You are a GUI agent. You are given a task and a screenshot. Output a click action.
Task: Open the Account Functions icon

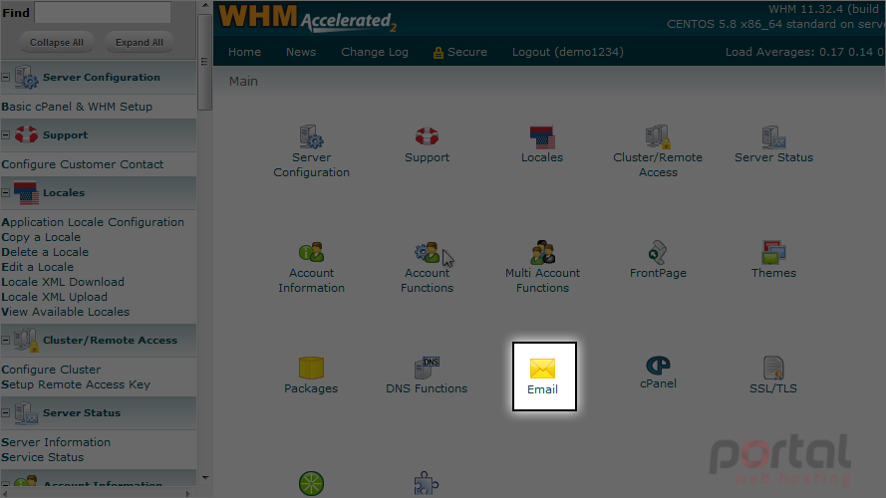point(427,252)
